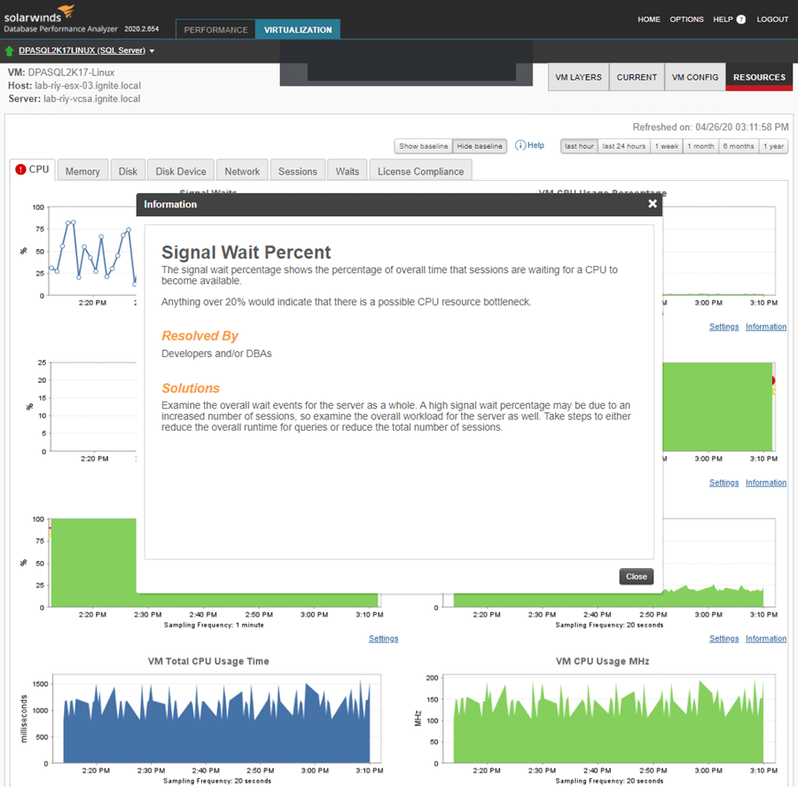Select the 6 months time range
Viewport: 798px width, 787px height.
(739, 146)
